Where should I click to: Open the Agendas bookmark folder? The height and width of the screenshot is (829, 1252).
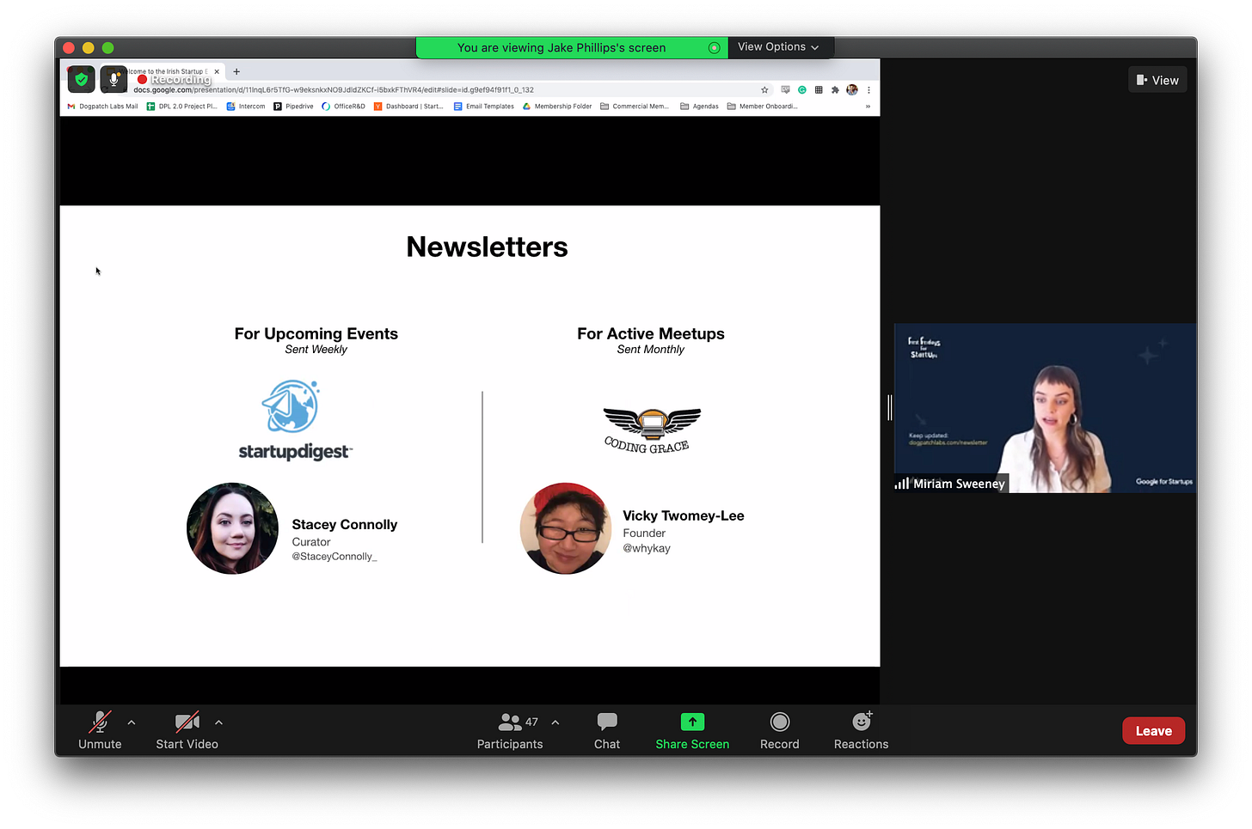click(699, 107)
